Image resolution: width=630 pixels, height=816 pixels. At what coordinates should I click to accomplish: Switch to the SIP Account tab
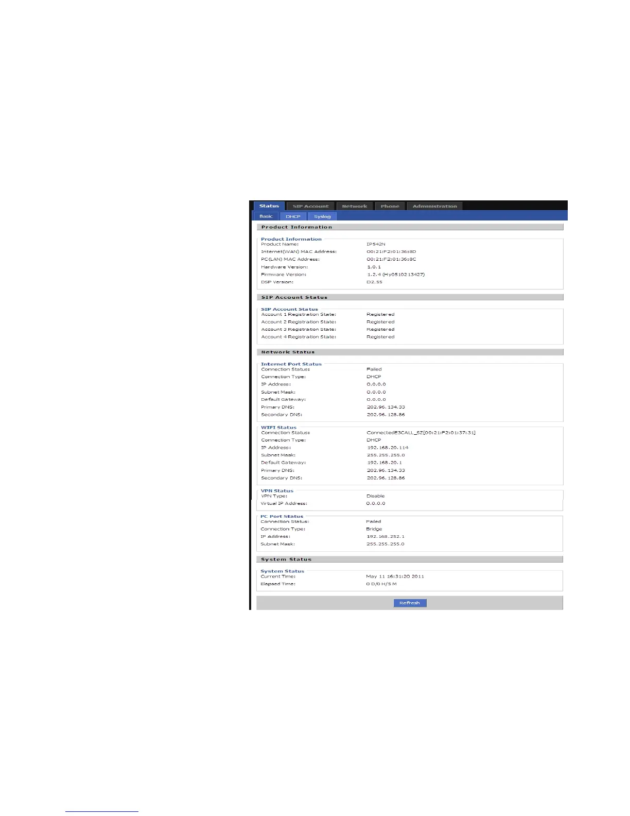(310, 206)
